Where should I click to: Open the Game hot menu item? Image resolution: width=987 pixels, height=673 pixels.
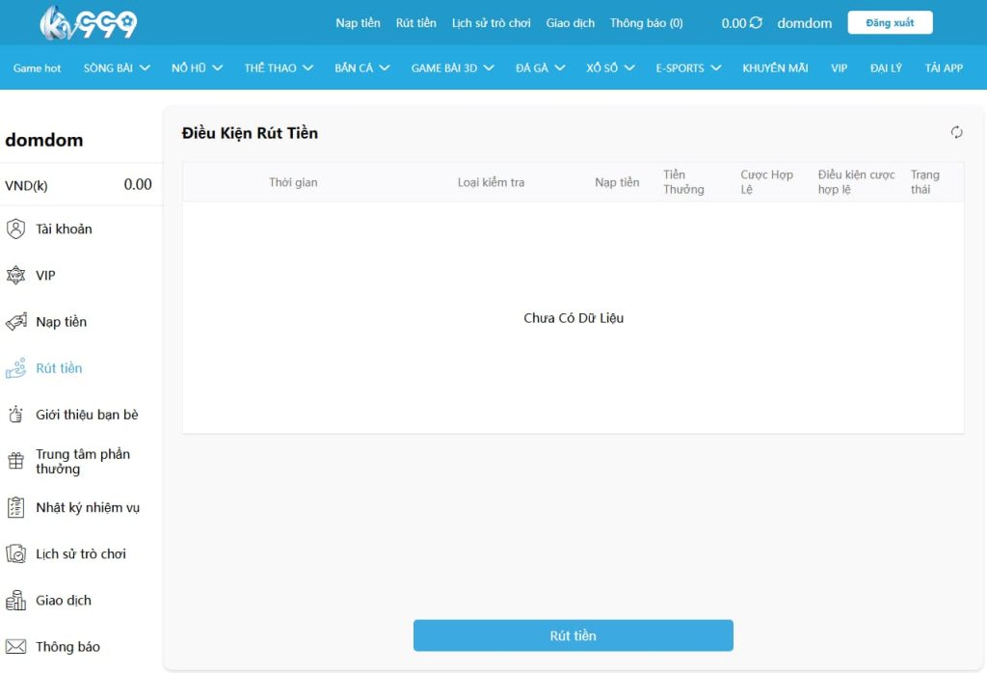coord(38,68)
